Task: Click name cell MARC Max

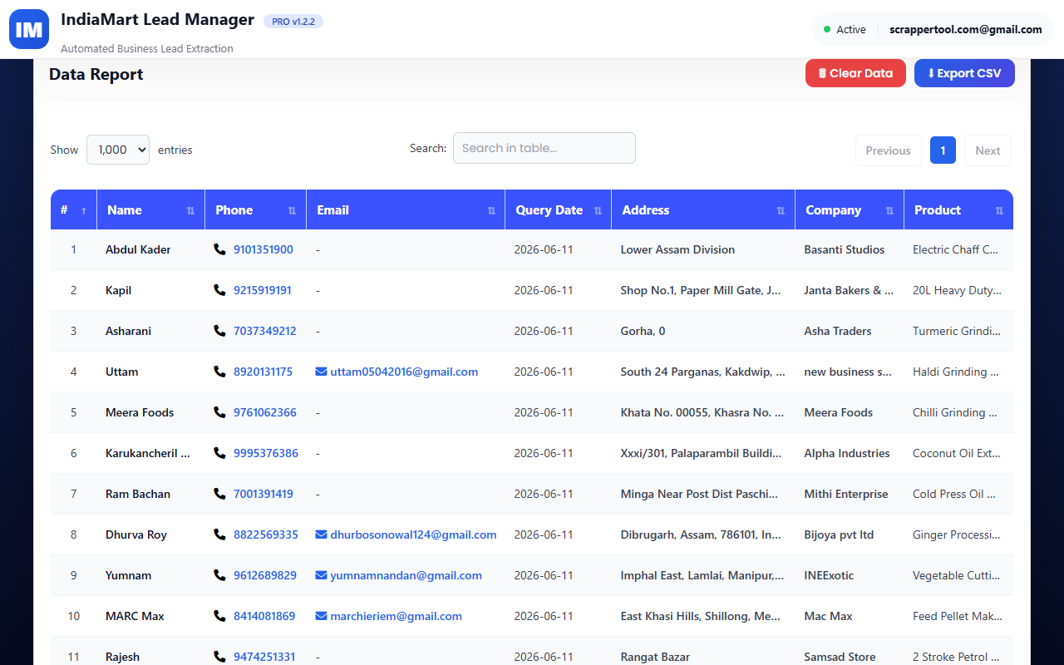Action: (x=135, y=616)
